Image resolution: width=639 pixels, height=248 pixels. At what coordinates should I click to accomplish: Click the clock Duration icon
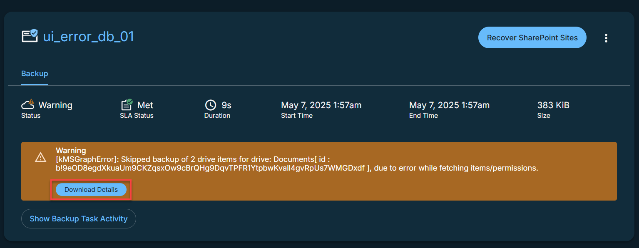coord(211,105)
